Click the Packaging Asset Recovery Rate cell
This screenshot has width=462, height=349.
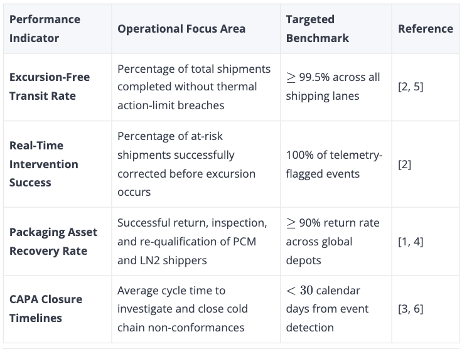[53, 242]
